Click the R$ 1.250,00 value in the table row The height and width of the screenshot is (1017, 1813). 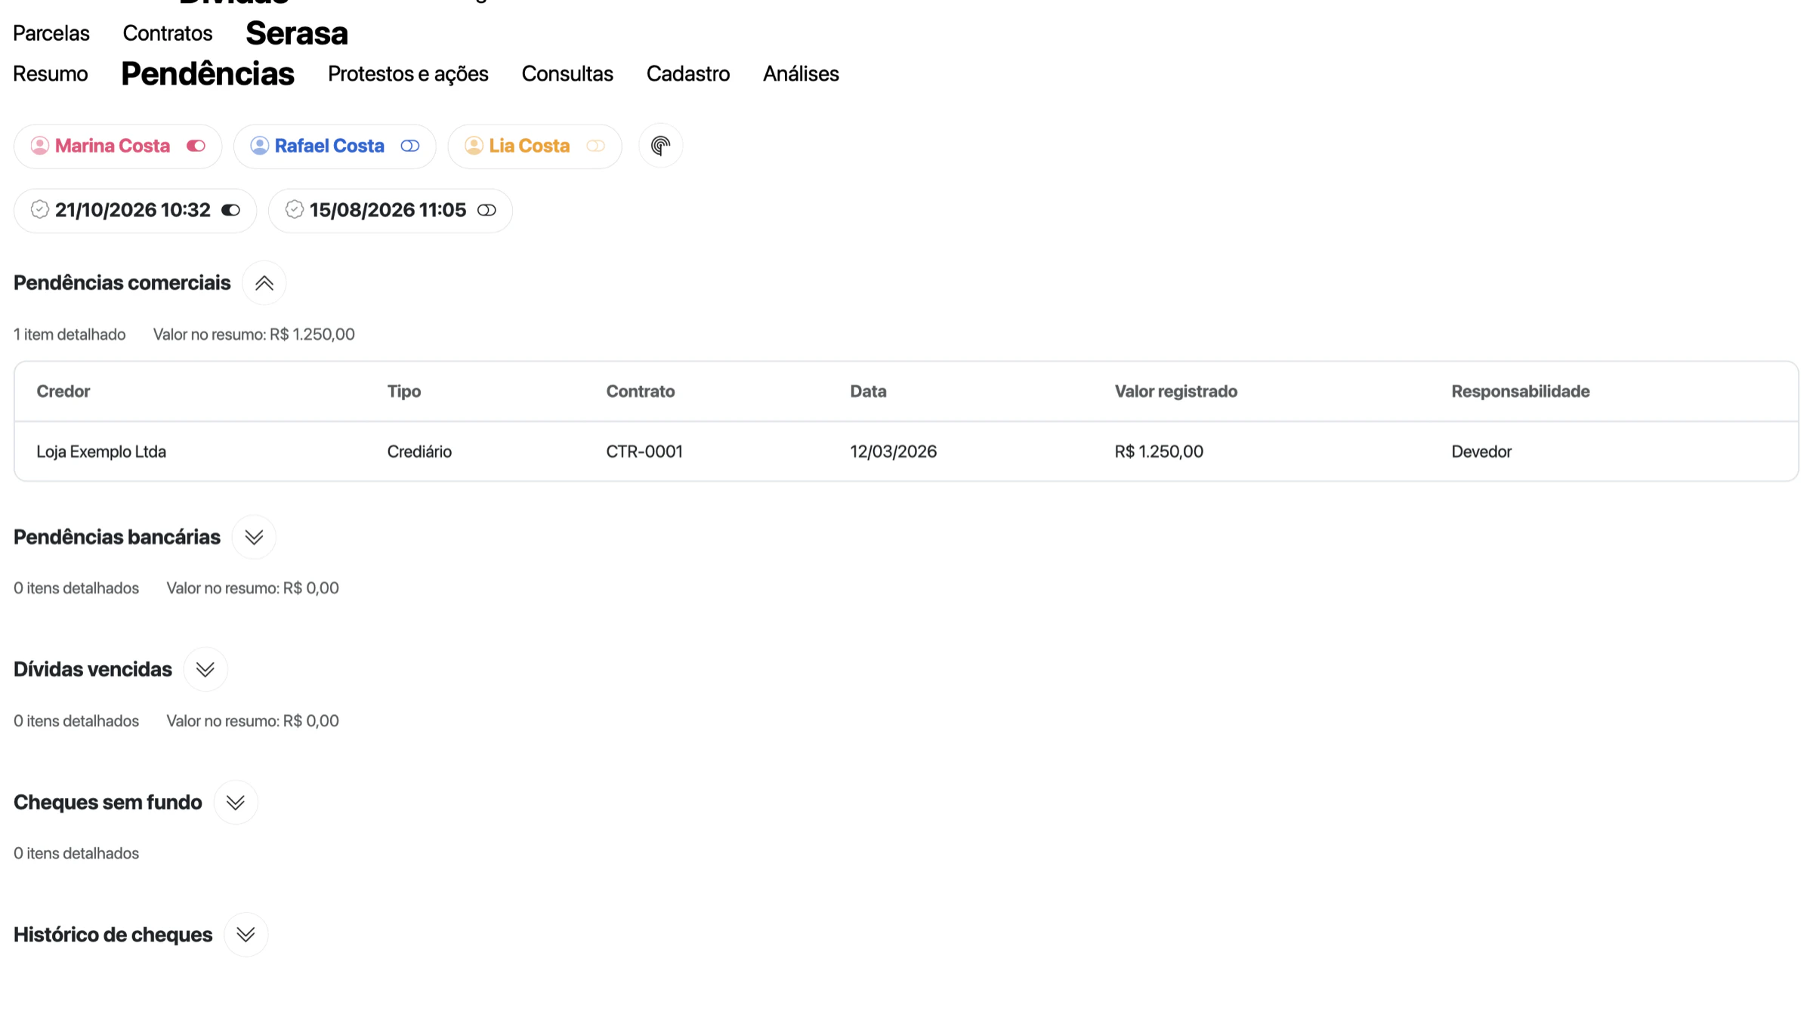click(1159, 451)
